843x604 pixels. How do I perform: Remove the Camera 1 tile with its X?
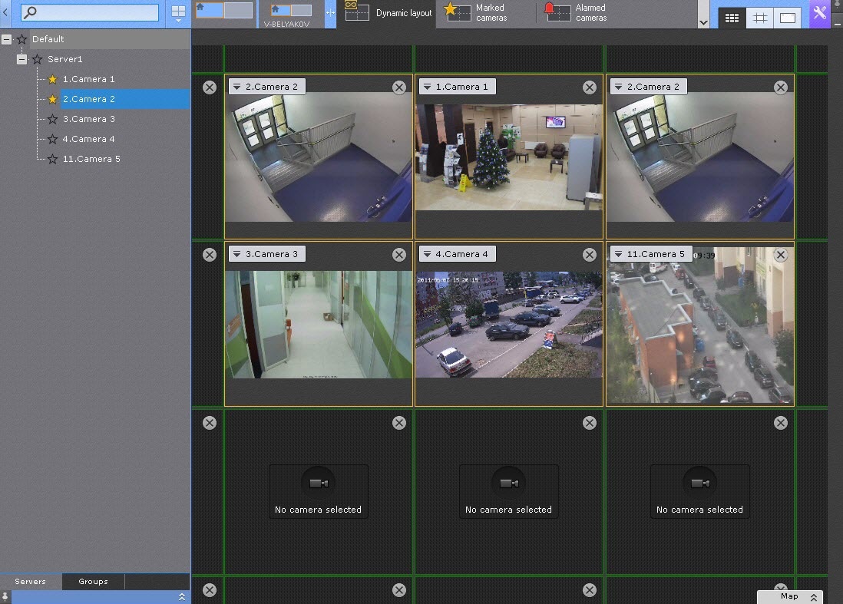coord(590,87)
